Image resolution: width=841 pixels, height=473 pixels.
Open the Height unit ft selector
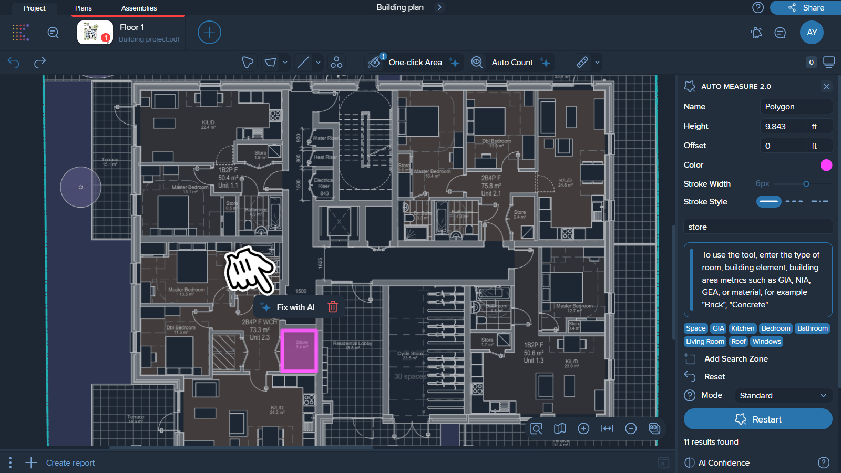coord(819,126)
